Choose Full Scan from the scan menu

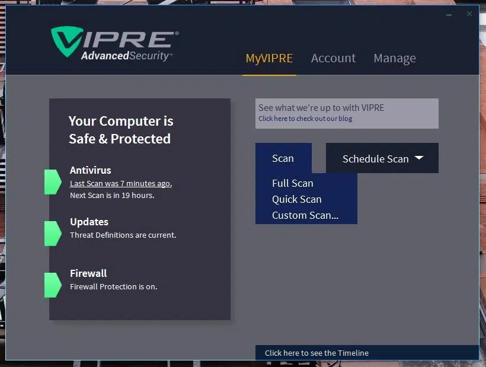point(293,183)
